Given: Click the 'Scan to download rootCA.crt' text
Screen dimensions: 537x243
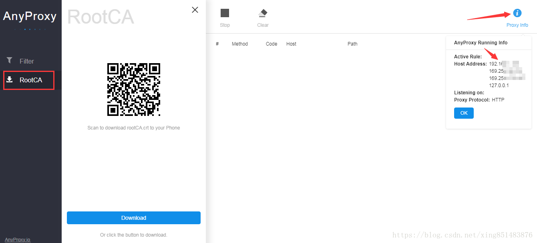Looking at the screenshot, I should pos(134,128).
